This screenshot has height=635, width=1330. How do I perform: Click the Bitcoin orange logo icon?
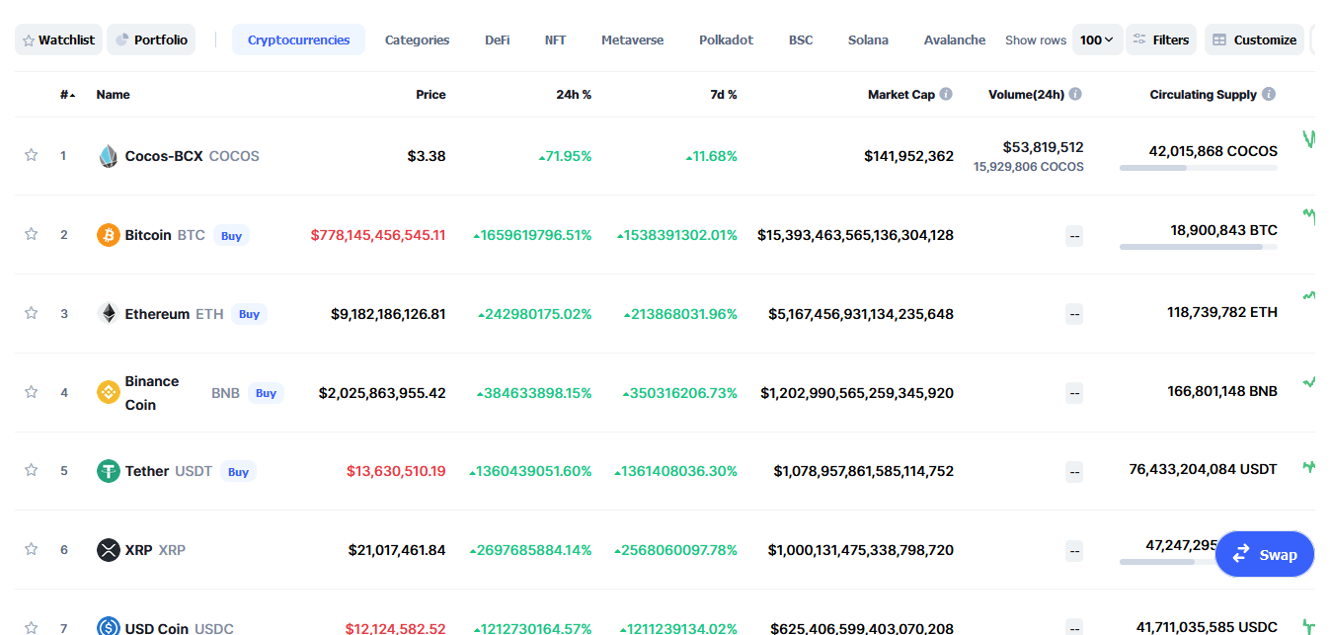109,235
